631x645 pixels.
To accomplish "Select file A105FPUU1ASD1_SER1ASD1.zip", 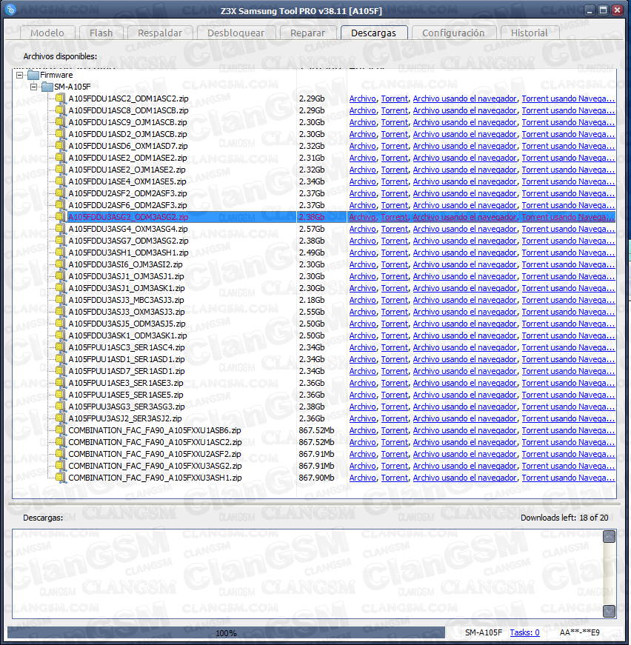I will click(x=127, y=359).
